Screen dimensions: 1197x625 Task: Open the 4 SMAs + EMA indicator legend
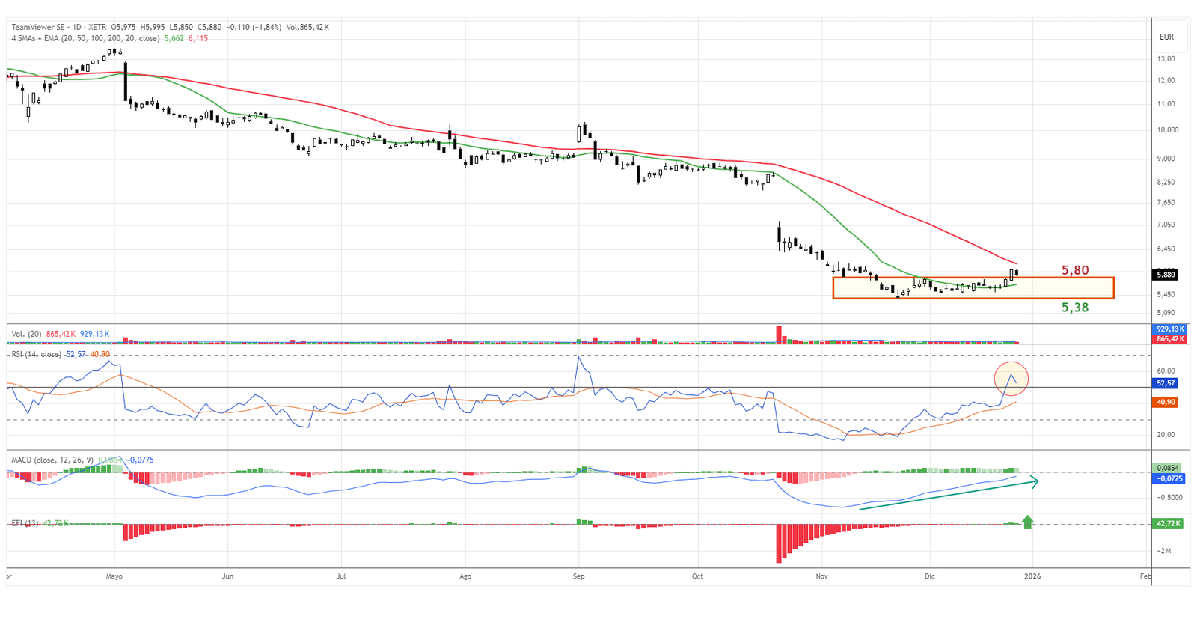[x=85, y=38]
